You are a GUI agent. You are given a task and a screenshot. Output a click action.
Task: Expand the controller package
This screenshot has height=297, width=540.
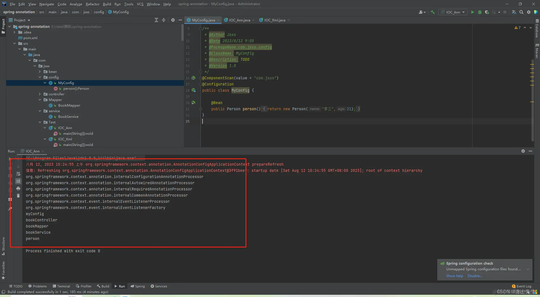(x=40, y=94)
